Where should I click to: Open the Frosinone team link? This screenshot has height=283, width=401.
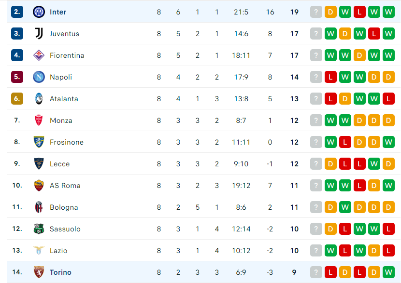(x=67, y=142)
